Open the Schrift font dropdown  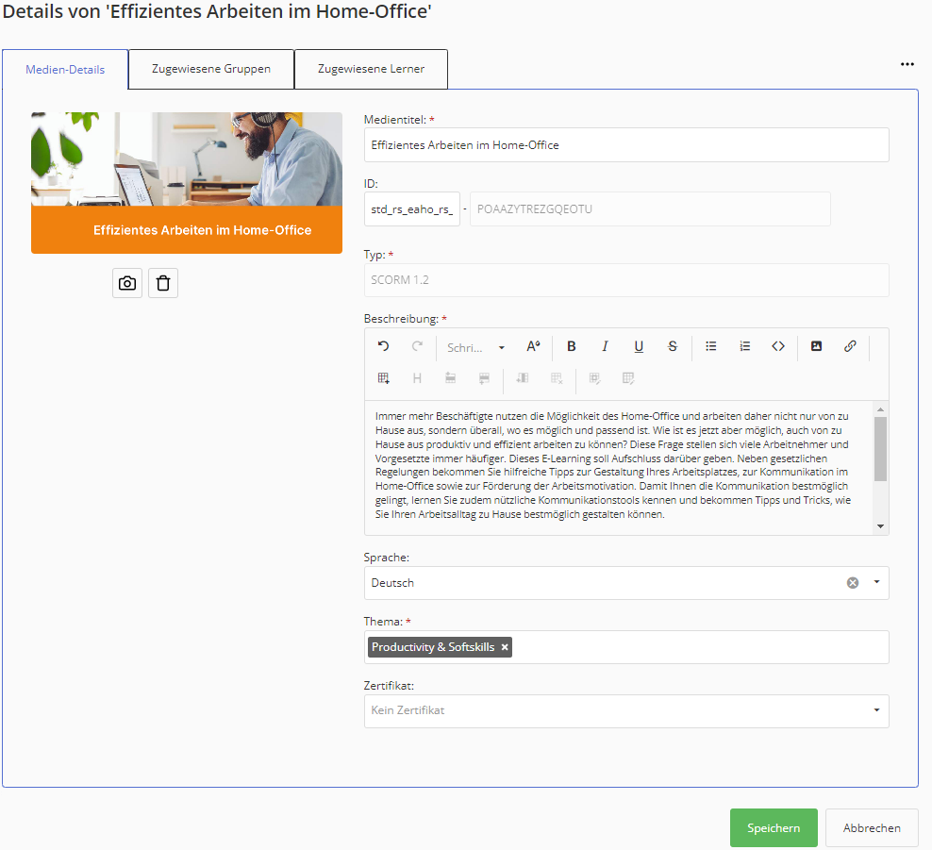click(x=475, y=347)
